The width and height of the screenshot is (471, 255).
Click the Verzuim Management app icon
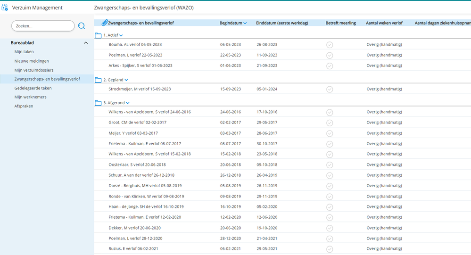[5, 7]
